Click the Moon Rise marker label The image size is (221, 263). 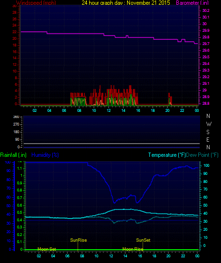pyautogui.click(x=133, y=249)
